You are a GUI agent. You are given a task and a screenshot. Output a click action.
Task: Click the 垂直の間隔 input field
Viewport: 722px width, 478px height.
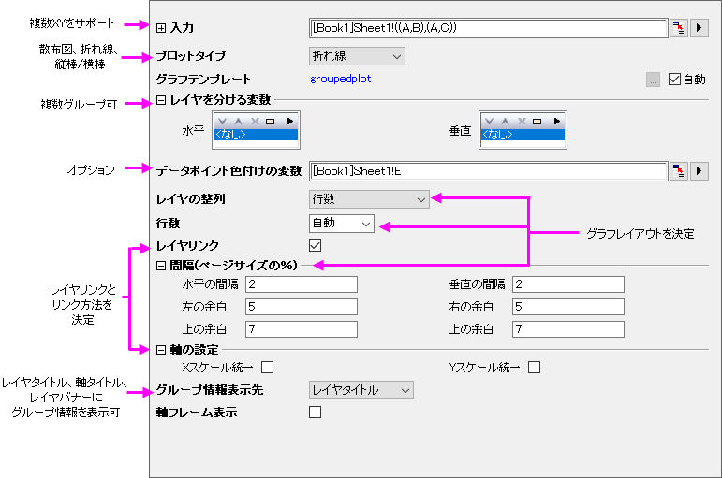[x=568, y=284]
